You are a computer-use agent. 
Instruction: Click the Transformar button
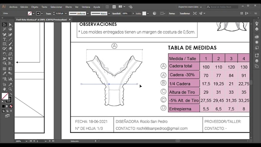185,13
